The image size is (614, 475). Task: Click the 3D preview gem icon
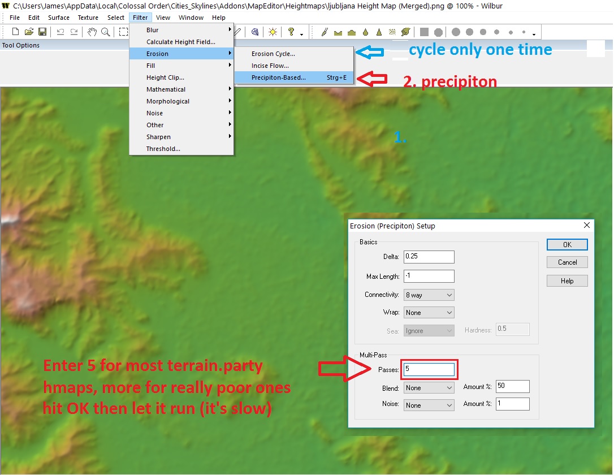click(x=255, y=32)
